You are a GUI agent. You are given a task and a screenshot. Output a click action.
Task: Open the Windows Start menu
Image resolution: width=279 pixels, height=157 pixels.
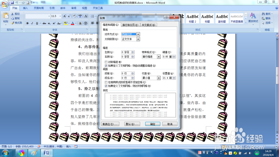click(x=5, y=153)
